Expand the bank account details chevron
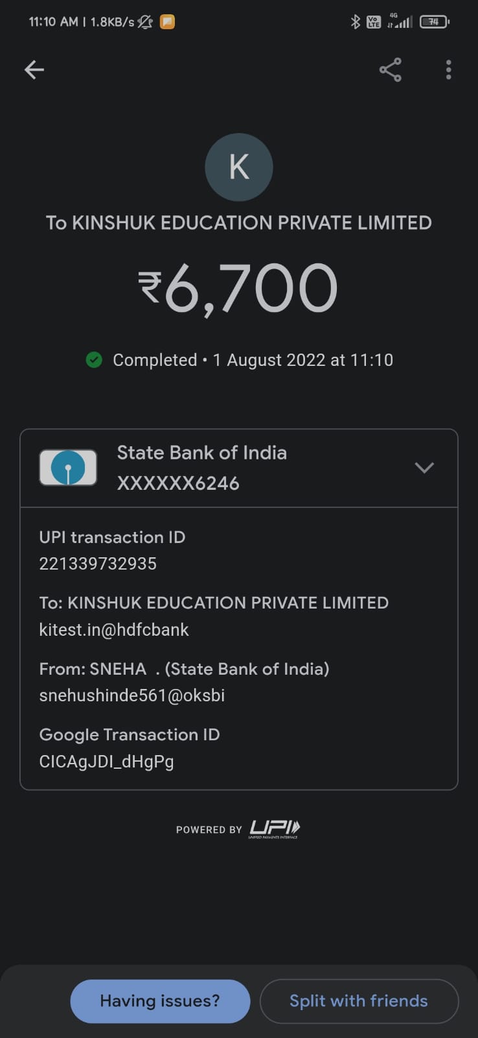Screen dimensions: 478x1038 (424, 467)
